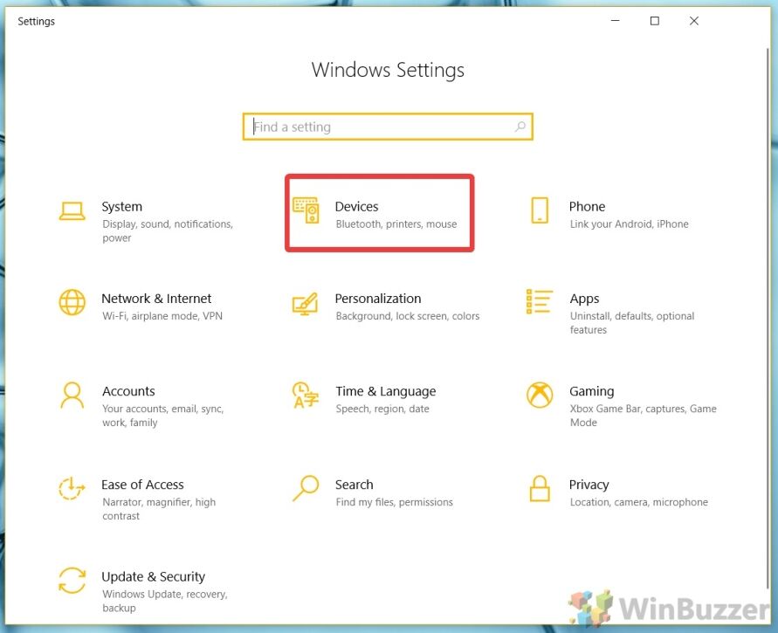This screenshot has height=633, width=778.
Task: Open Time & Language settings title
Action: (386, 391)
